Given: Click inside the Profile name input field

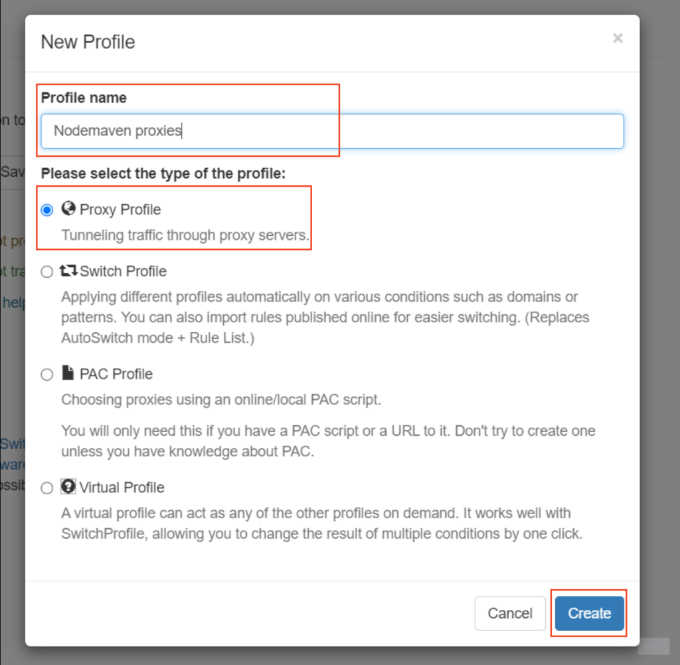Looking at the screenshot, I should click(332, 131).
